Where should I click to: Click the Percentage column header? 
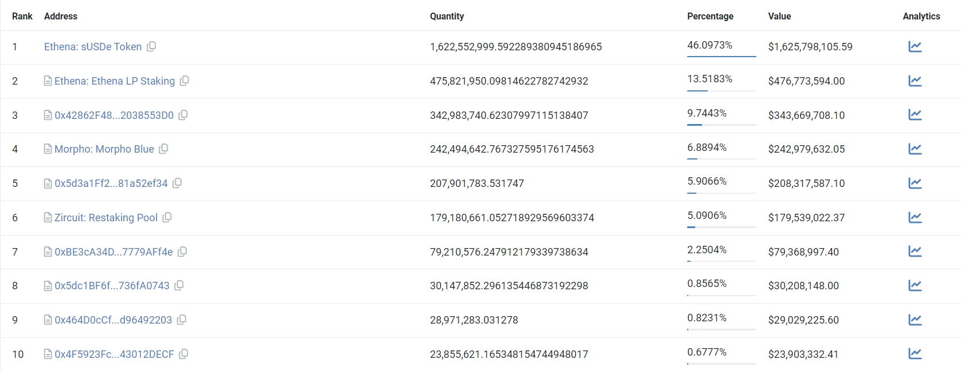pos(710,16)
